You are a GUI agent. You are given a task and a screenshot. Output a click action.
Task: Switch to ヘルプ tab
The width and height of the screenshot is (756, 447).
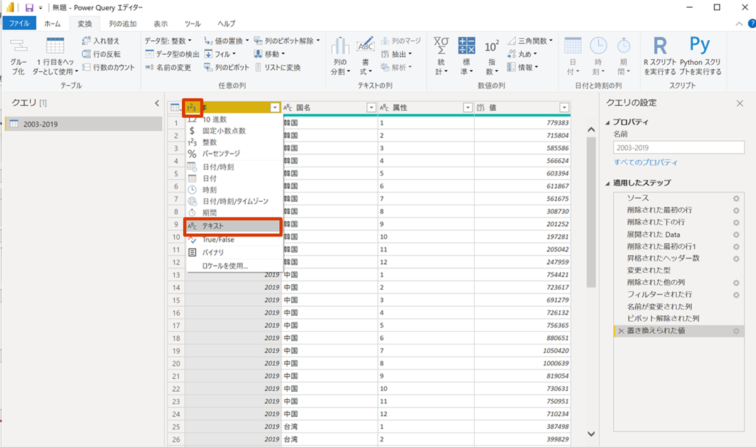point(226,23)
